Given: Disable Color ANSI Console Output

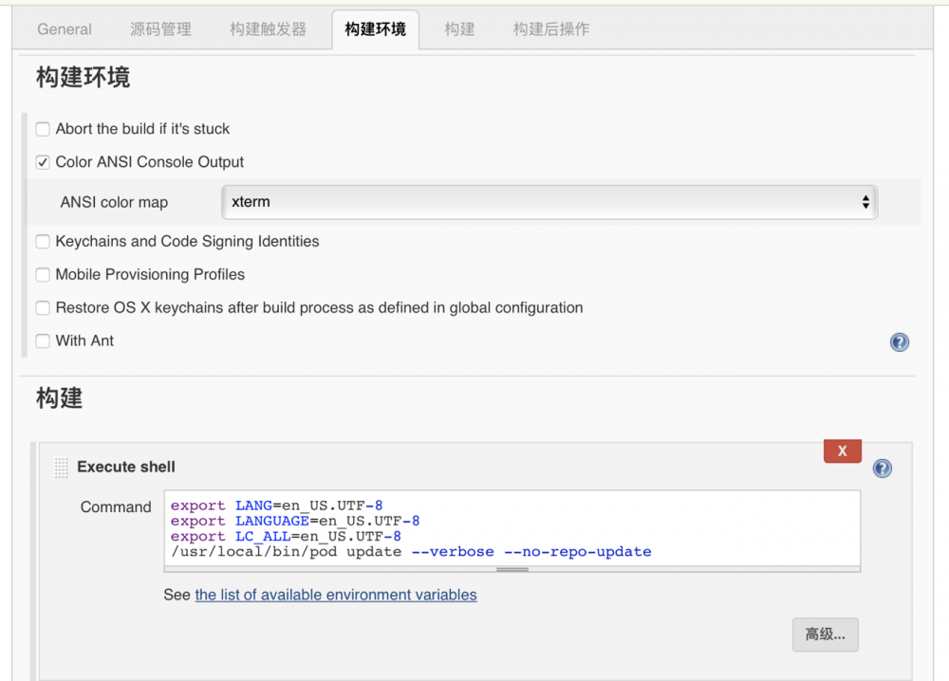Looking at the screenshot, I should [x=42, y=161].
